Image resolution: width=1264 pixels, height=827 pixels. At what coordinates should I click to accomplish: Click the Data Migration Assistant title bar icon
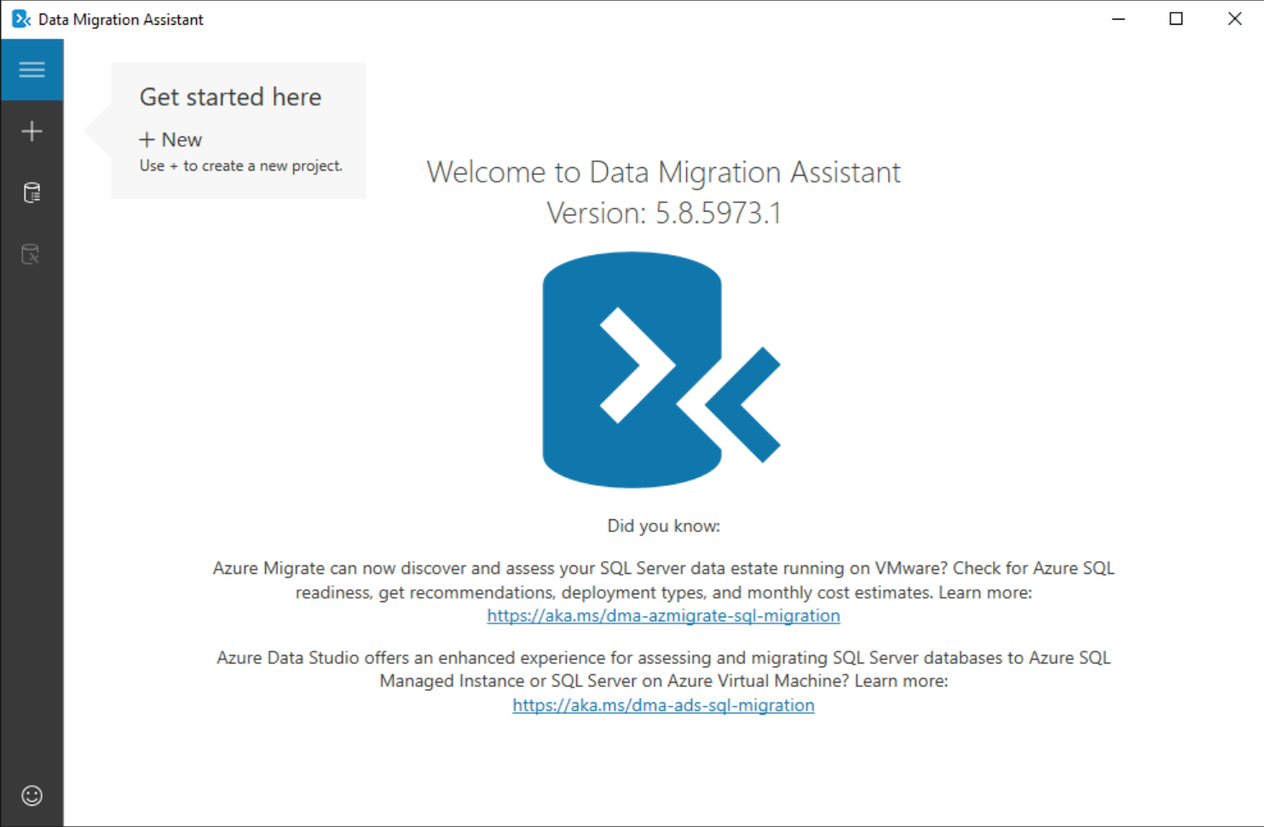point(20,19)
